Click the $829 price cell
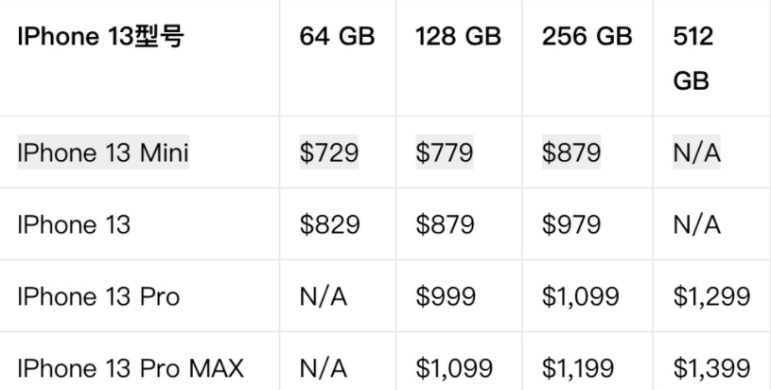The height and width of the screenshot is (390, 771). (329, 224)
